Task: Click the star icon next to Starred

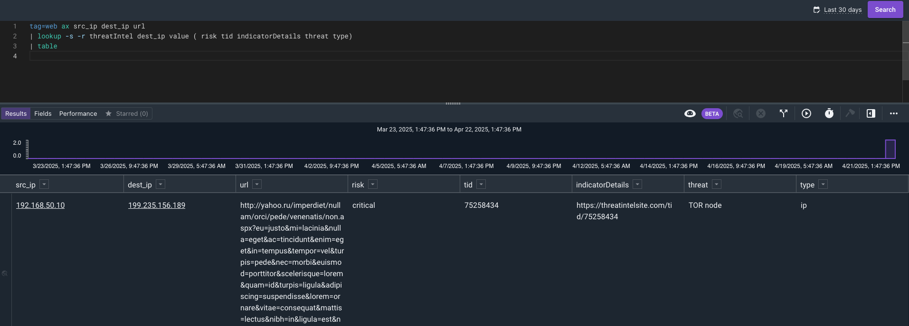Action: point(108,113)
